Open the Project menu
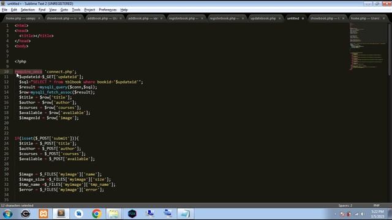392x220 pixels. click(x=89, y=10)
